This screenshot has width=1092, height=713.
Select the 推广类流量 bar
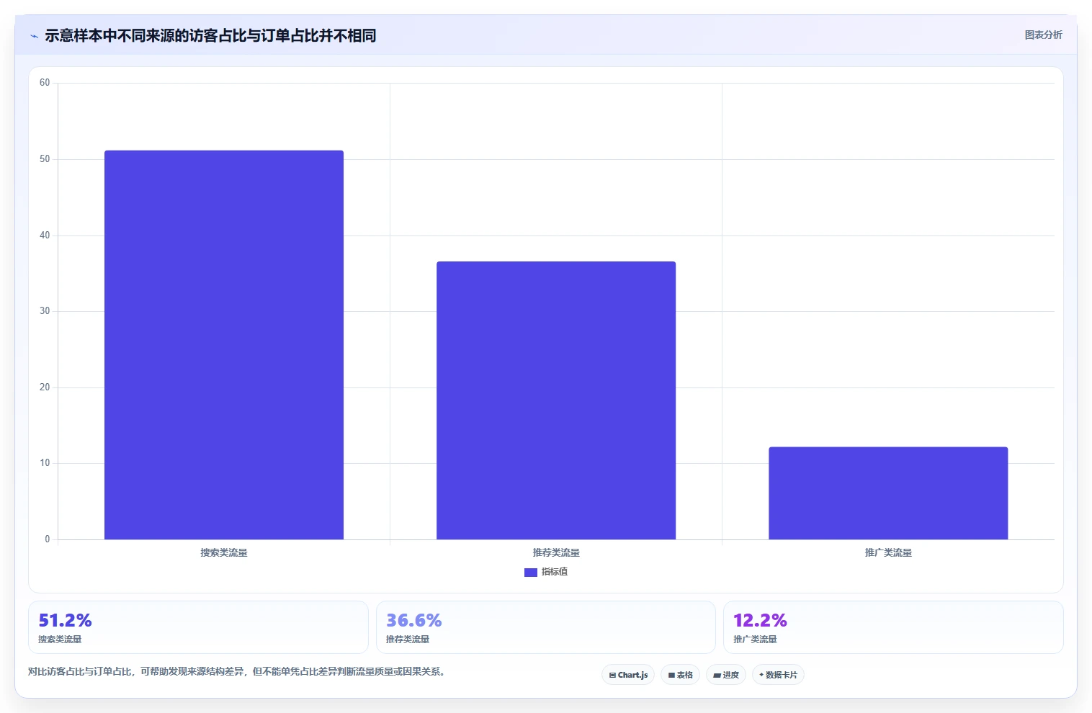click(888, 493)
